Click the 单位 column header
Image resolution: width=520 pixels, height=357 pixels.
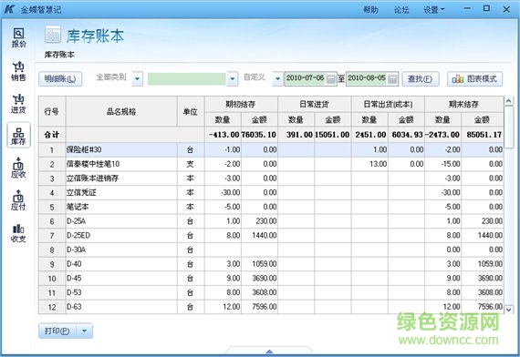click(191, 112)
